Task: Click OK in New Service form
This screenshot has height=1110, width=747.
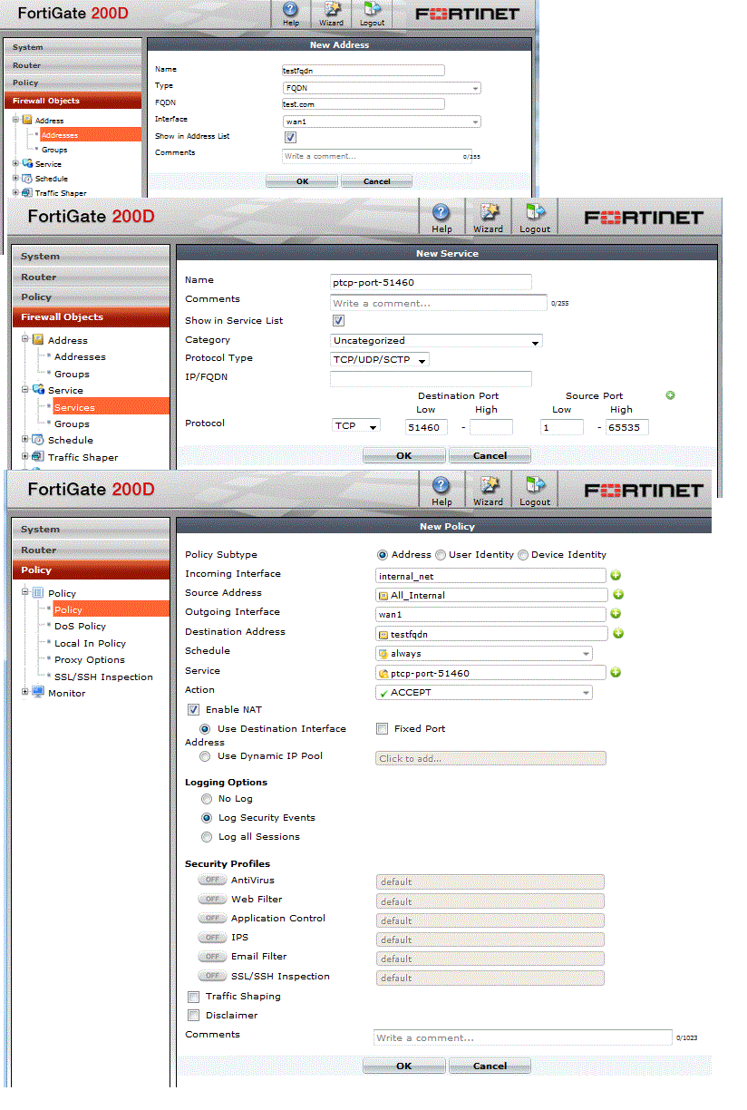Action: (403, 455)
